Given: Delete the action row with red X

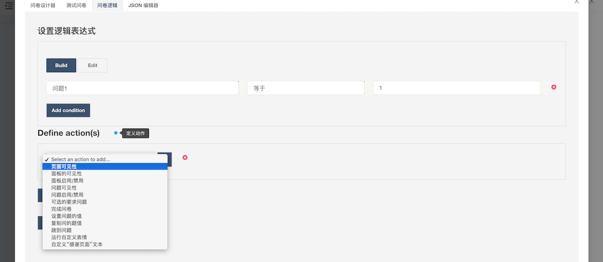Looking at the screenshot, I should coord(185,157).
